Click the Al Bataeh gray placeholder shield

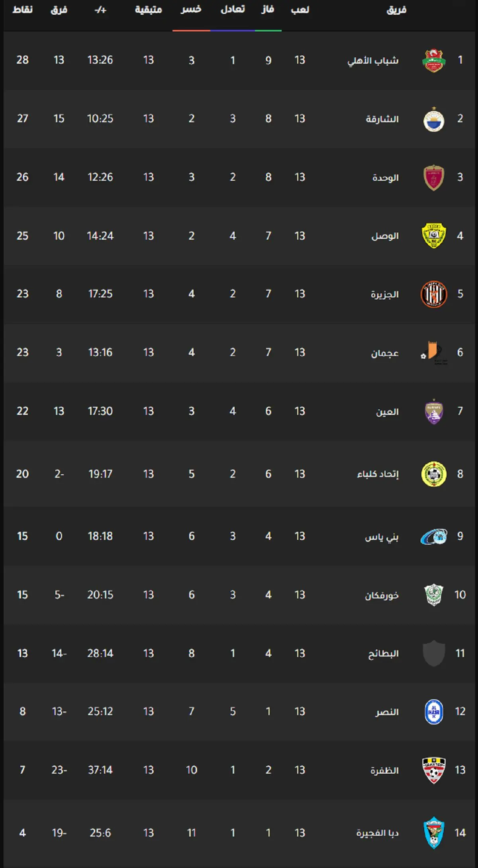pyautogui.click(x=434, y=653)
